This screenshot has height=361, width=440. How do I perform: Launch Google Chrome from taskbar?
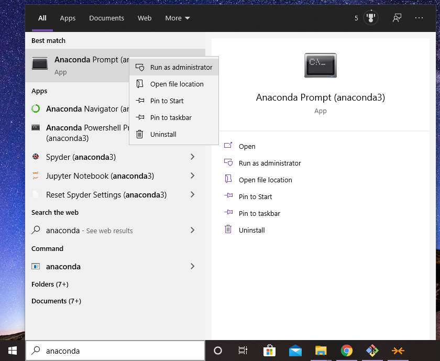point(347,351)
